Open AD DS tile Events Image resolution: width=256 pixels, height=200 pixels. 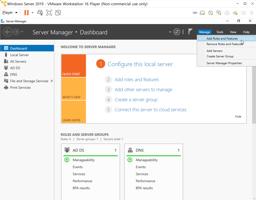point(78,167)
